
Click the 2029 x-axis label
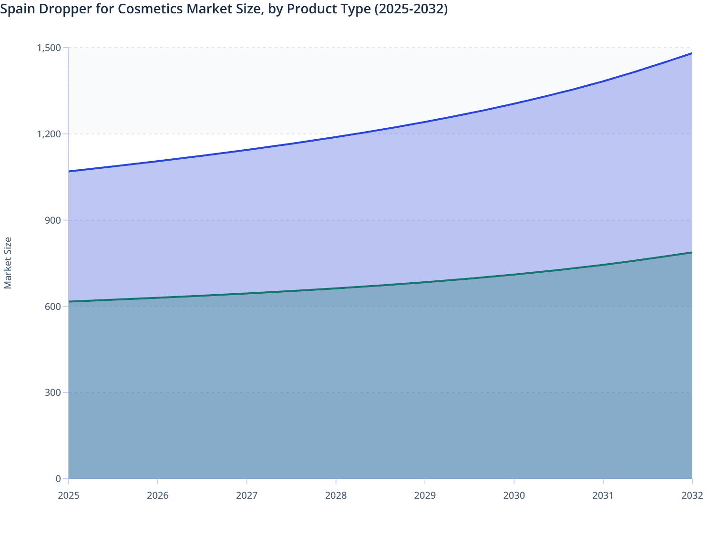tap(425, 496)
